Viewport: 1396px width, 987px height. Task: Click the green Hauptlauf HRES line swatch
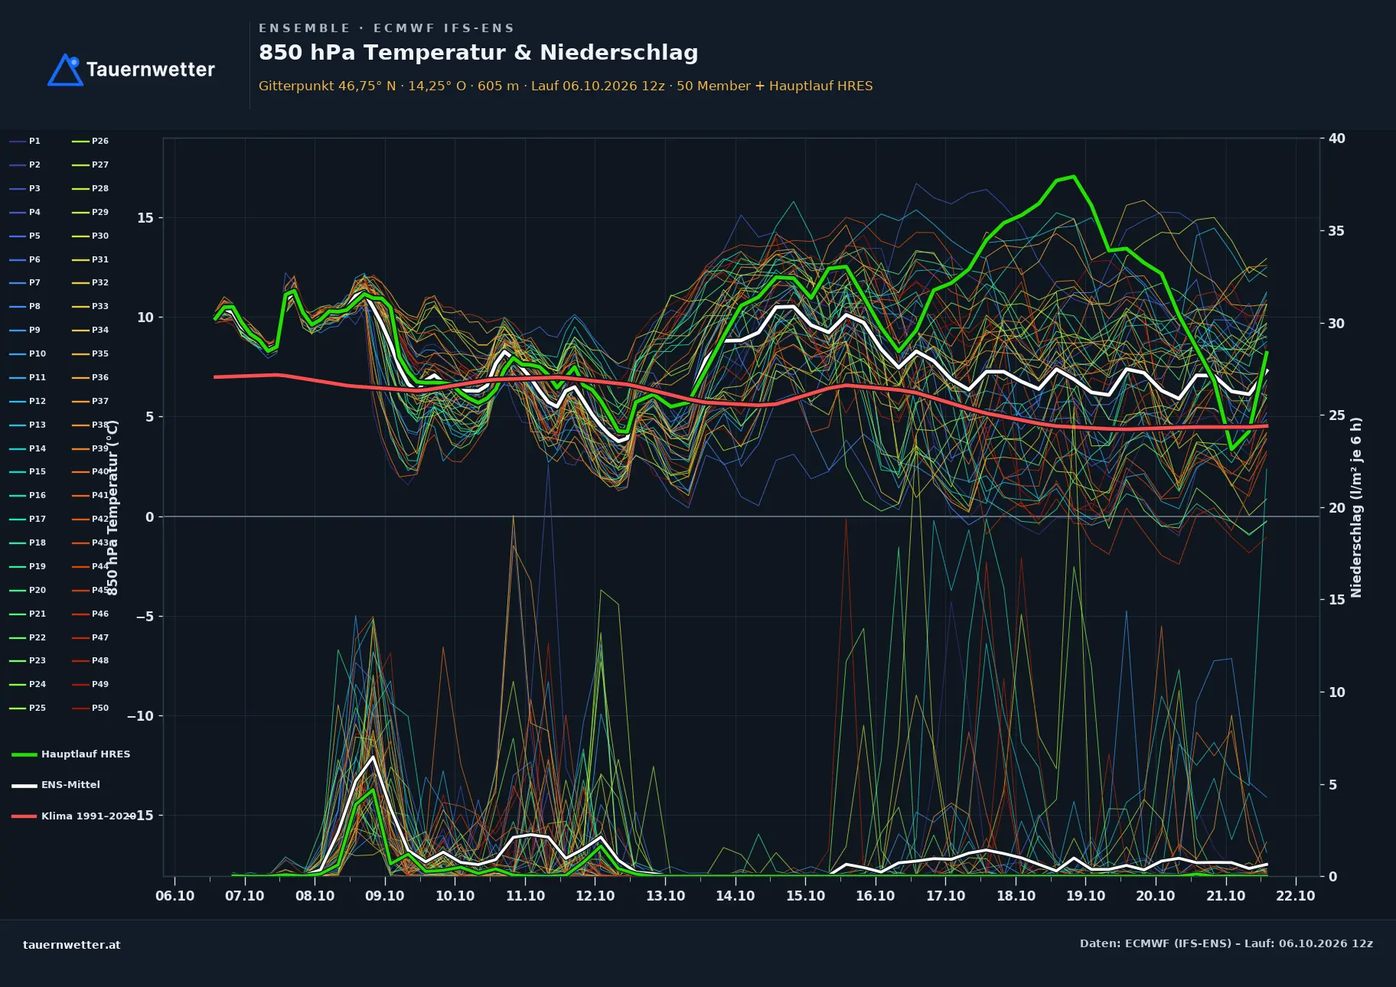click(24, 755)
